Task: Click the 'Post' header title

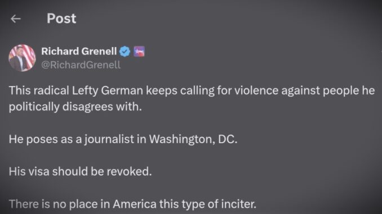Action: [61, 19]
